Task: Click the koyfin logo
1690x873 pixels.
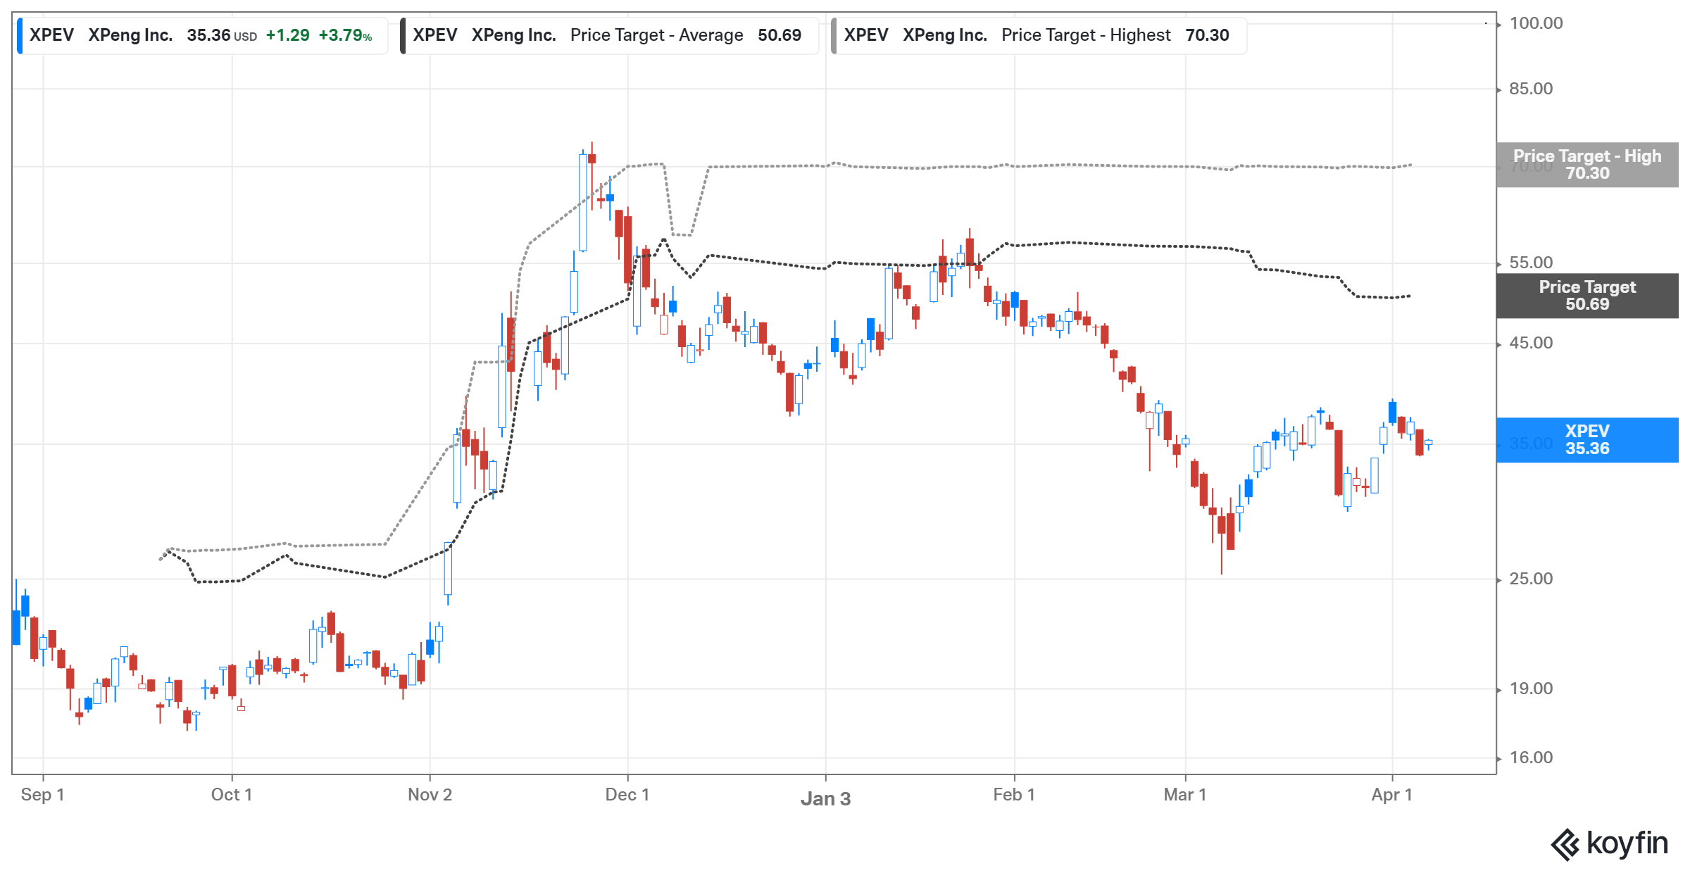Action: point(1610,843)
